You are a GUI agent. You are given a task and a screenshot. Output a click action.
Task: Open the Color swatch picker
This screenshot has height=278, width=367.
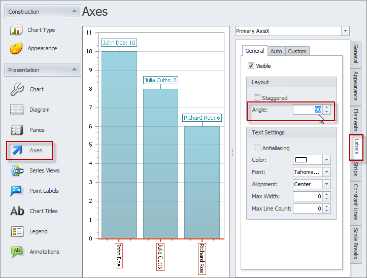click(326, 160)
